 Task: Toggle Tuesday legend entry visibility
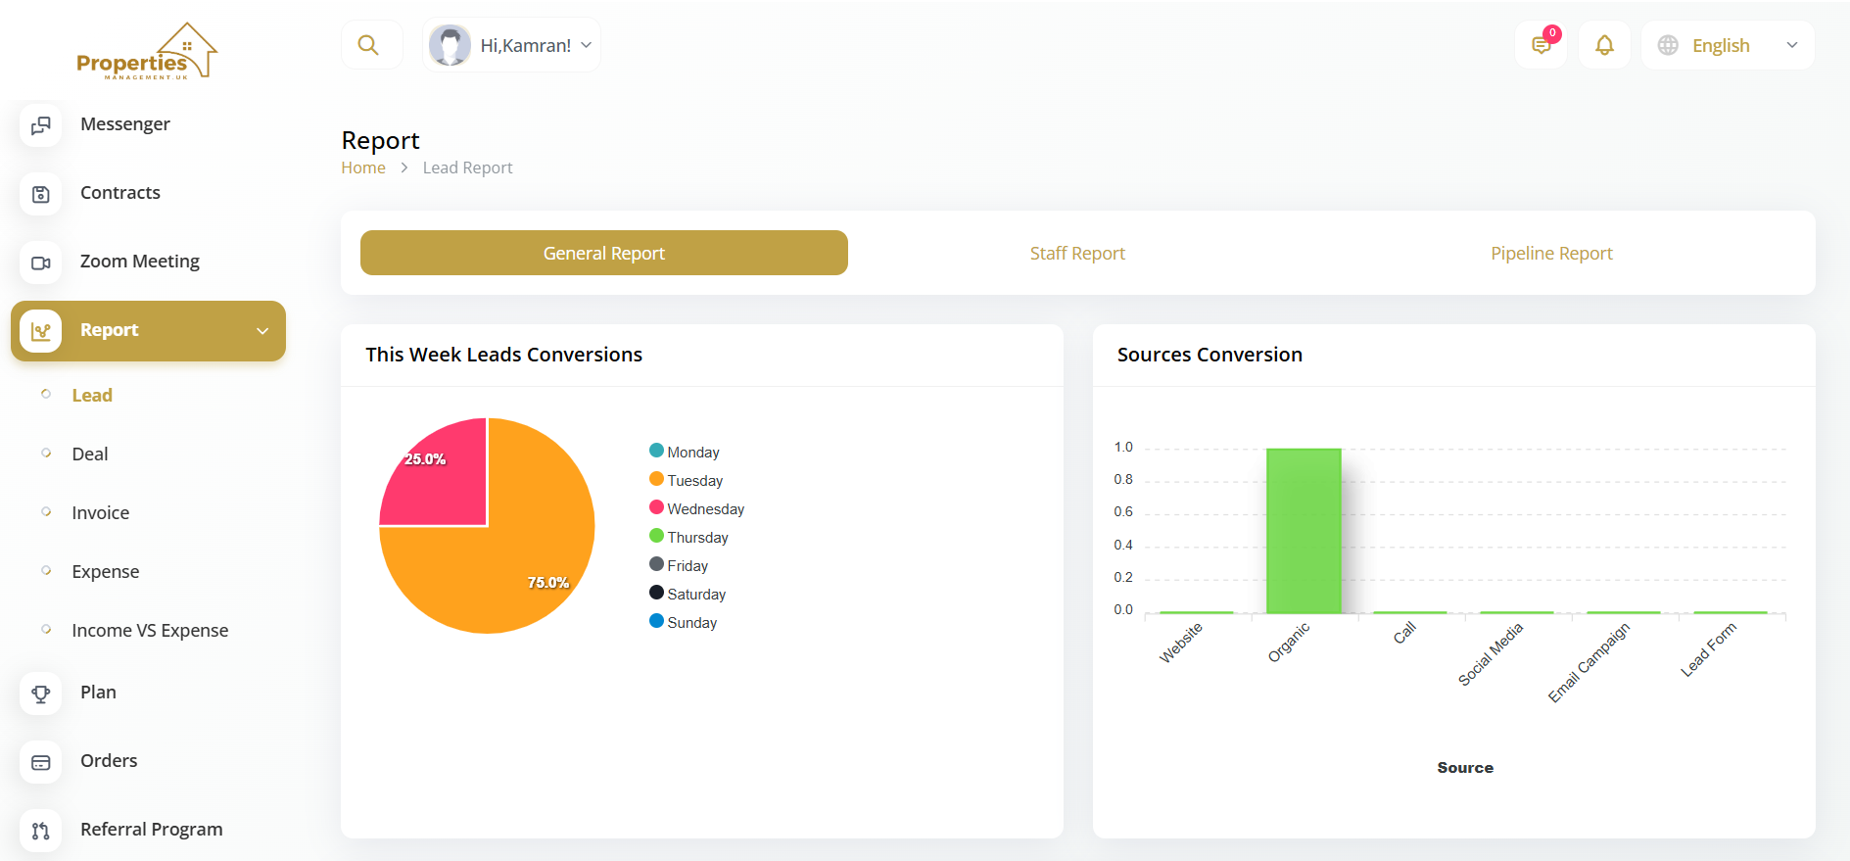(687, 480)
